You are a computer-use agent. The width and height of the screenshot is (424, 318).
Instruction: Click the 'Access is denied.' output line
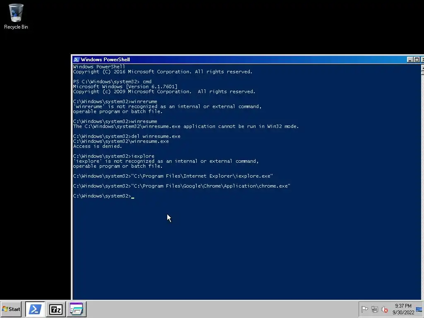pos(97,146)
